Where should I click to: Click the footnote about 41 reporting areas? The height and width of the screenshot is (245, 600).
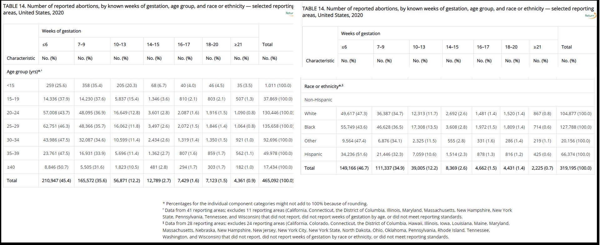pos(337,213)
